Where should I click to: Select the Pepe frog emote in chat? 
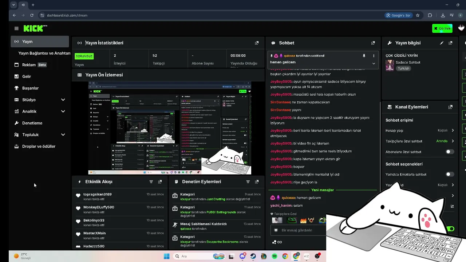[292, 220]
